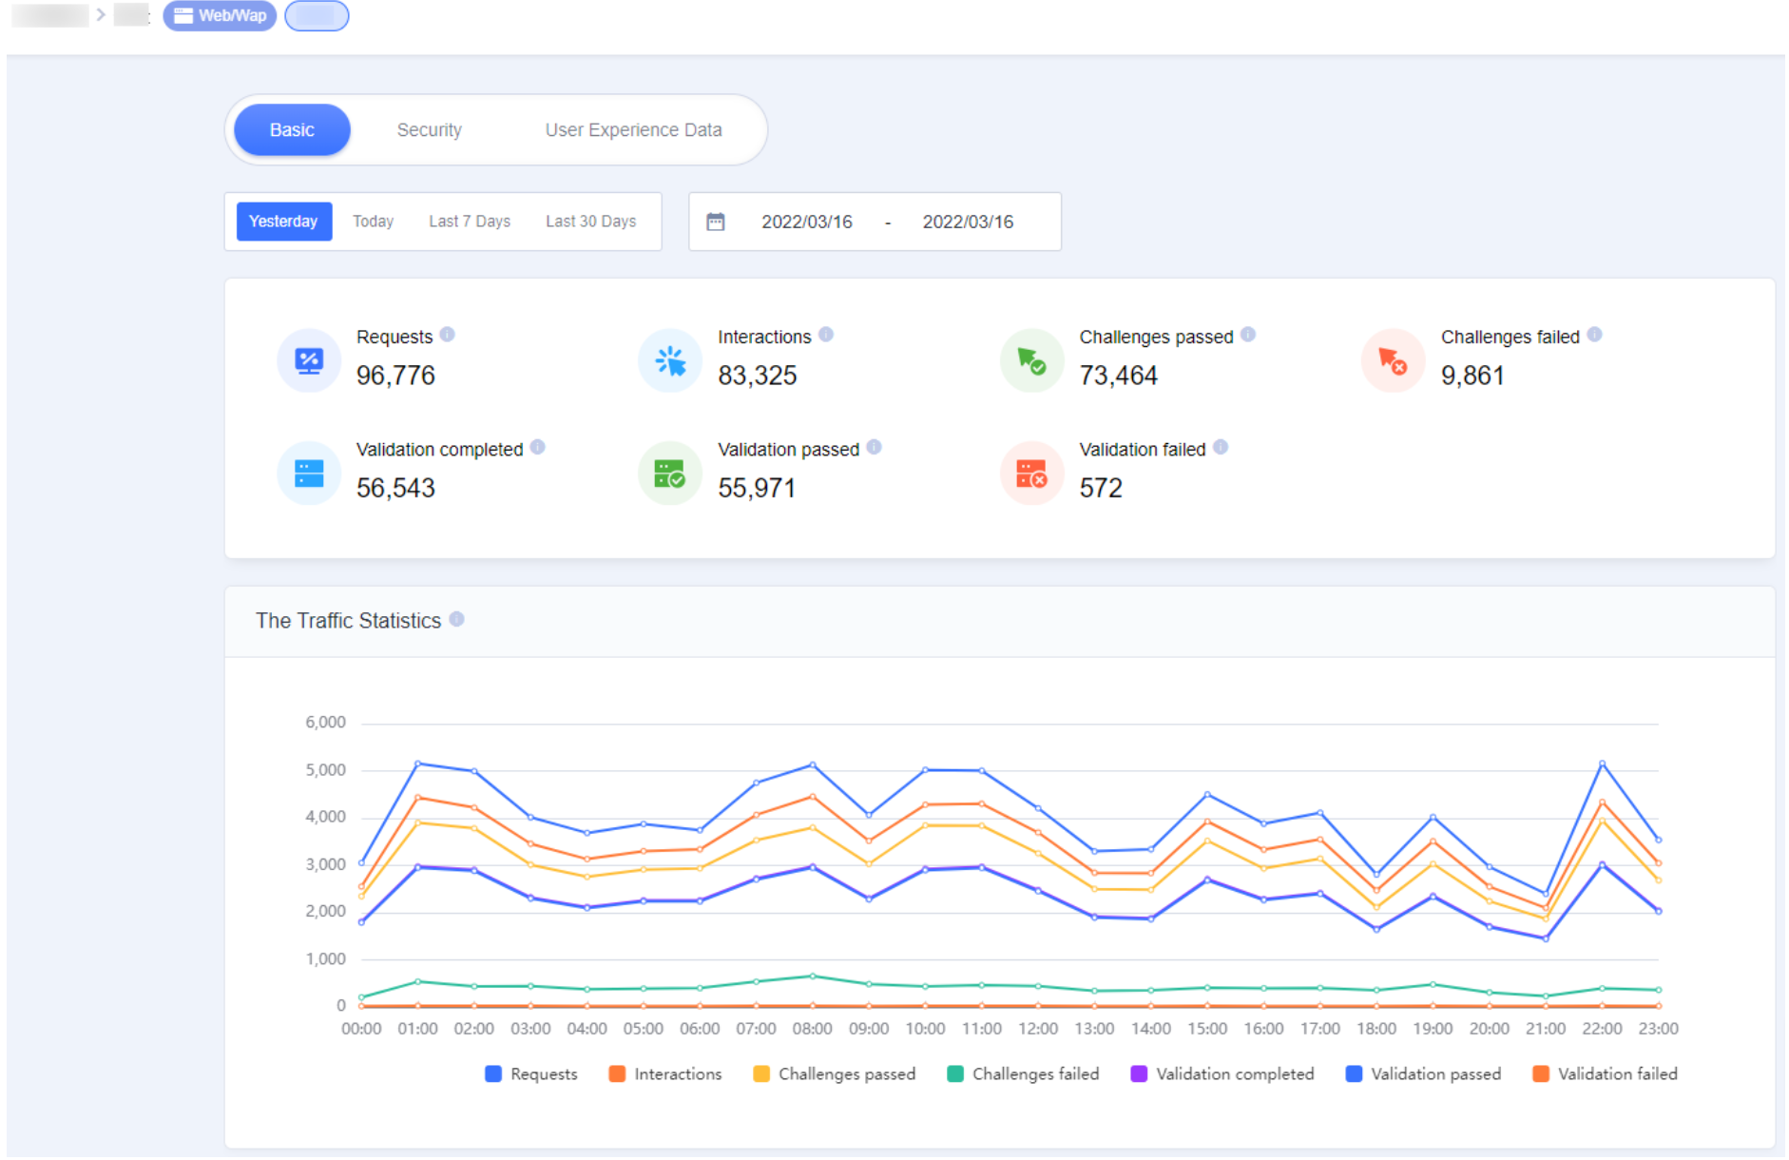This screenshot has width=1789, height=1160.
Task: Select the Last 30 Days range
Action: pos(590,221)
